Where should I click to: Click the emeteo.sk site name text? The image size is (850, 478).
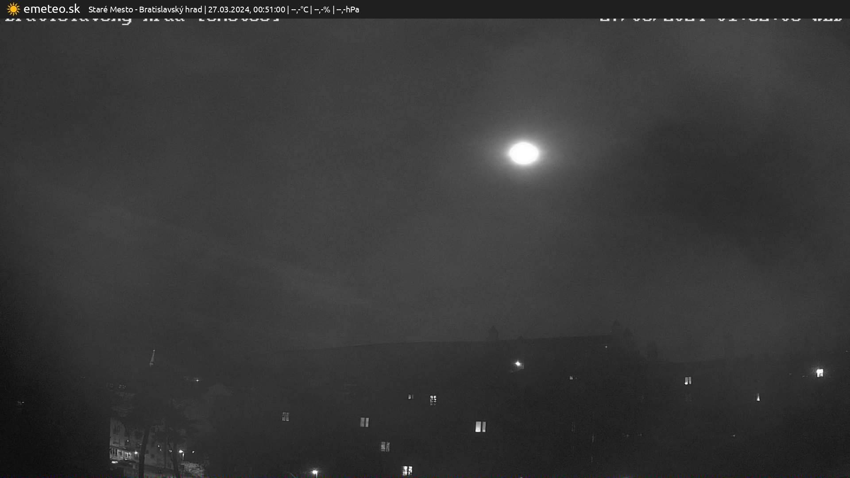tap(51, 9)
